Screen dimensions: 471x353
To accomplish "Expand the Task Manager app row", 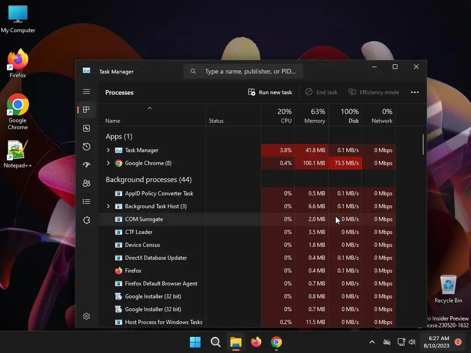I will (x=108, y=150).
